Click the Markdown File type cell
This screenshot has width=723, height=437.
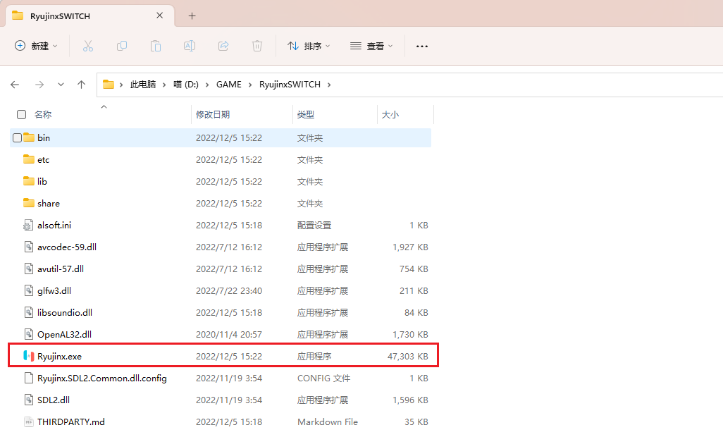coord(328,421)
